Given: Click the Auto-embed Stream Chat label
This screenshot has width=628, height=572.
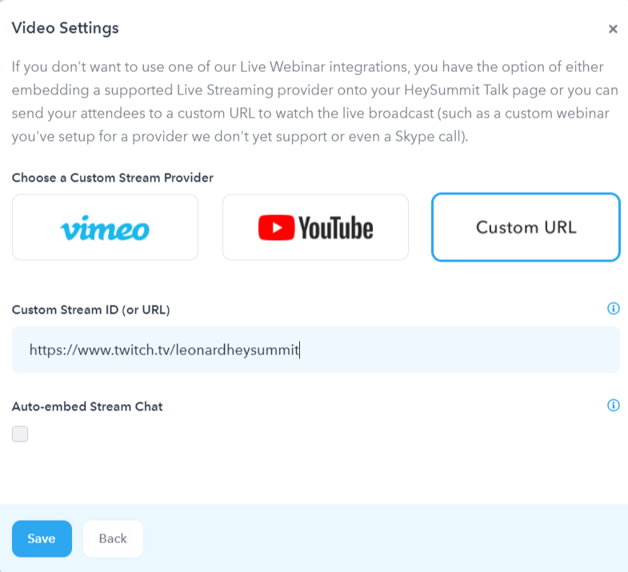Looking at the screenshot, I should click(87, 406).
